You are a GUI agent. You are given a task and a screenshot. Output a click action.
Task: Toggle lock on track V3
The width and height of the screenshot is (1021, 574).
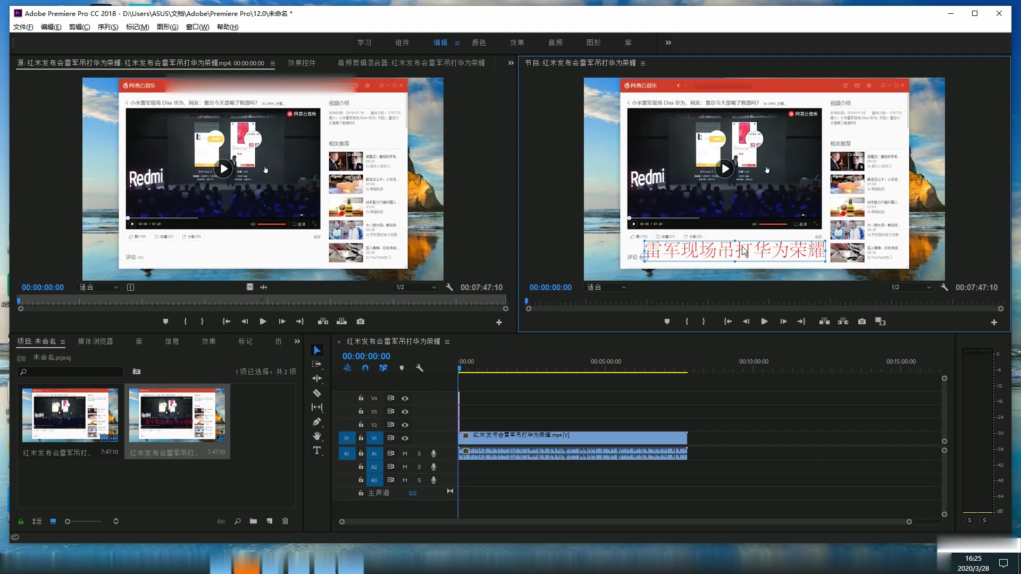pyautogui.click(x=361, y=411)
